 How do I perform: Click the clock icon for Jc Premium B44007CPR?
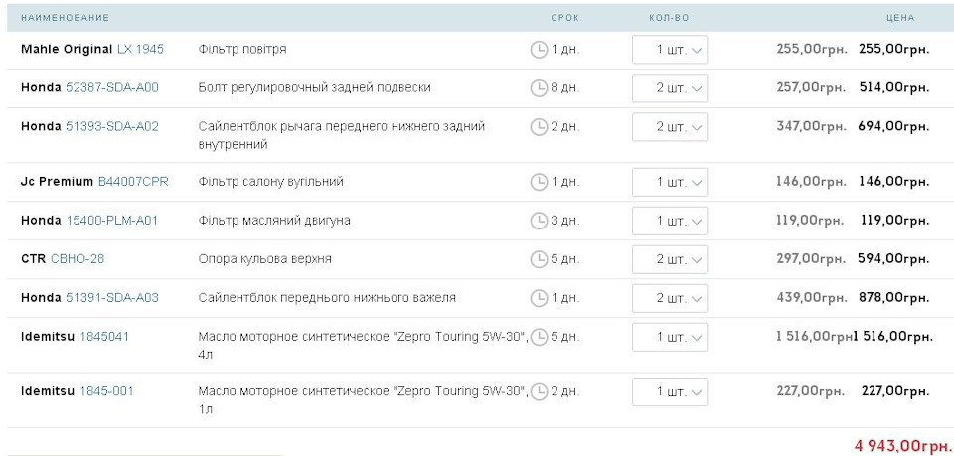click(x=539, y=182)
